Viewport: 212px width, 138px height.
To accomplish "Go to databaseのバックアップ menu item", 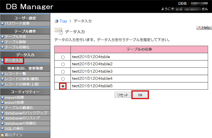I will click(26, 113).
